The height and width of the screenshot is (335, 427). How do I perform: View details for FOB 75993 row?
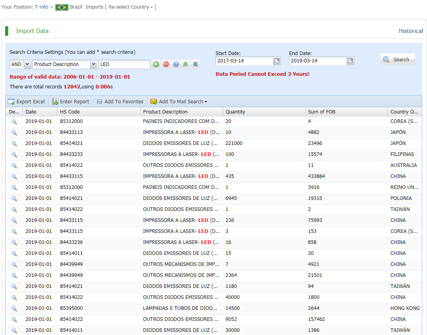(14, 220)
